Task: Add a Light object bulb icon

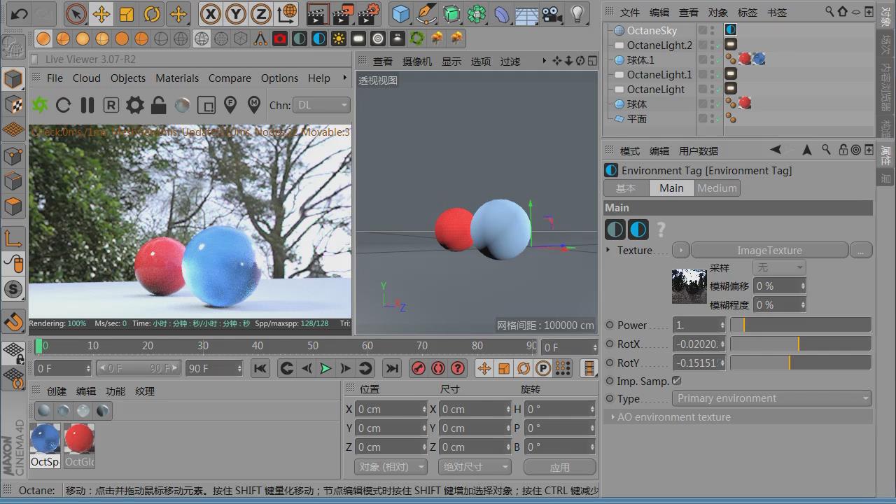Action: [x=577, y=13]
